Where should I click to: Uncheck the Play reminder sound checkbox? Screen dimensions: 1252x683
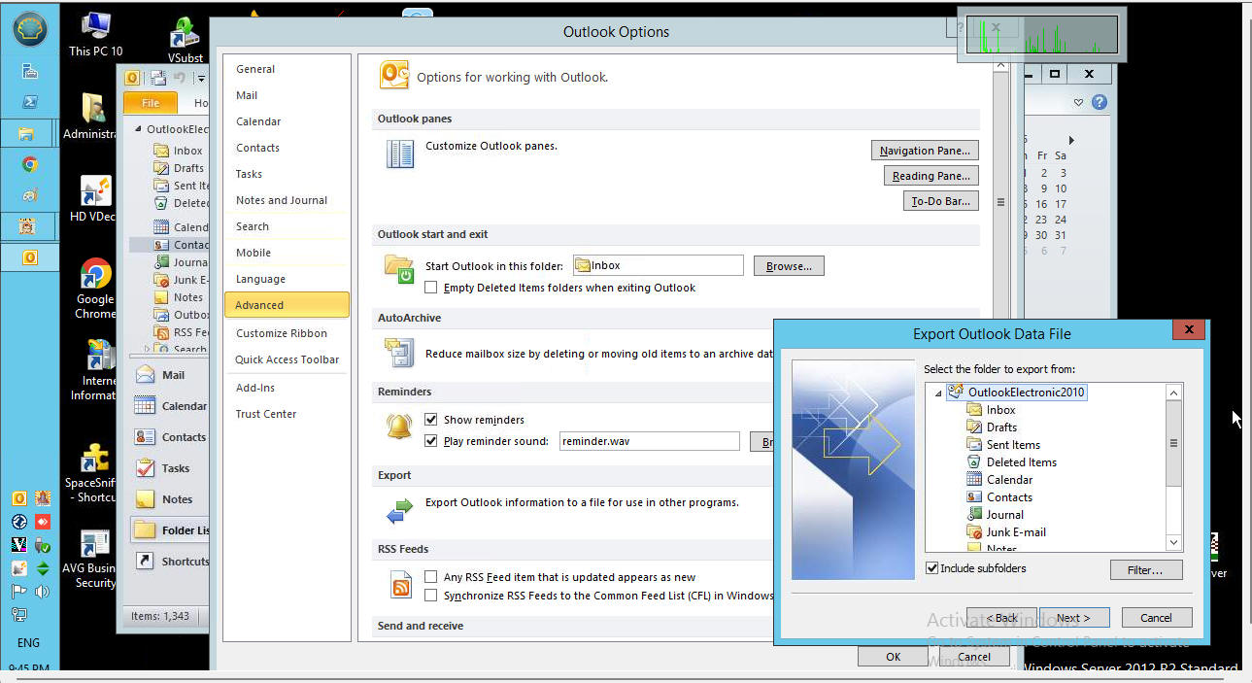(x=431, y=441)
